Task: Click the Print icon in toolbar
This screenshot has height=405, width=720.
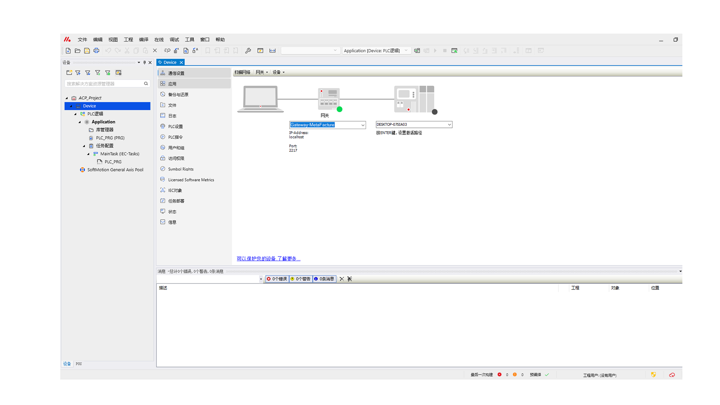Action: [96, 51]
